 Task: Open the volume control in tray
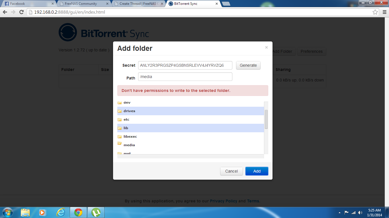tap(360, 212)
